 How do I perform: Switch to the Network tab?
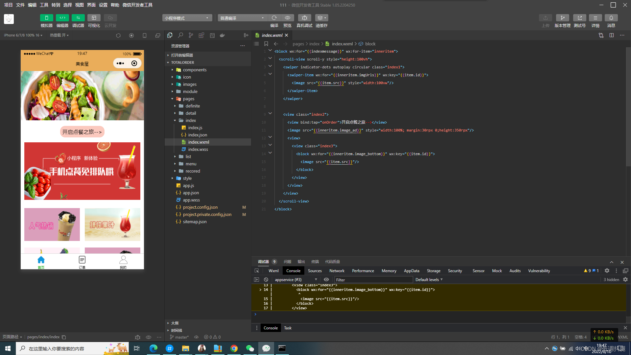point(337,271)
